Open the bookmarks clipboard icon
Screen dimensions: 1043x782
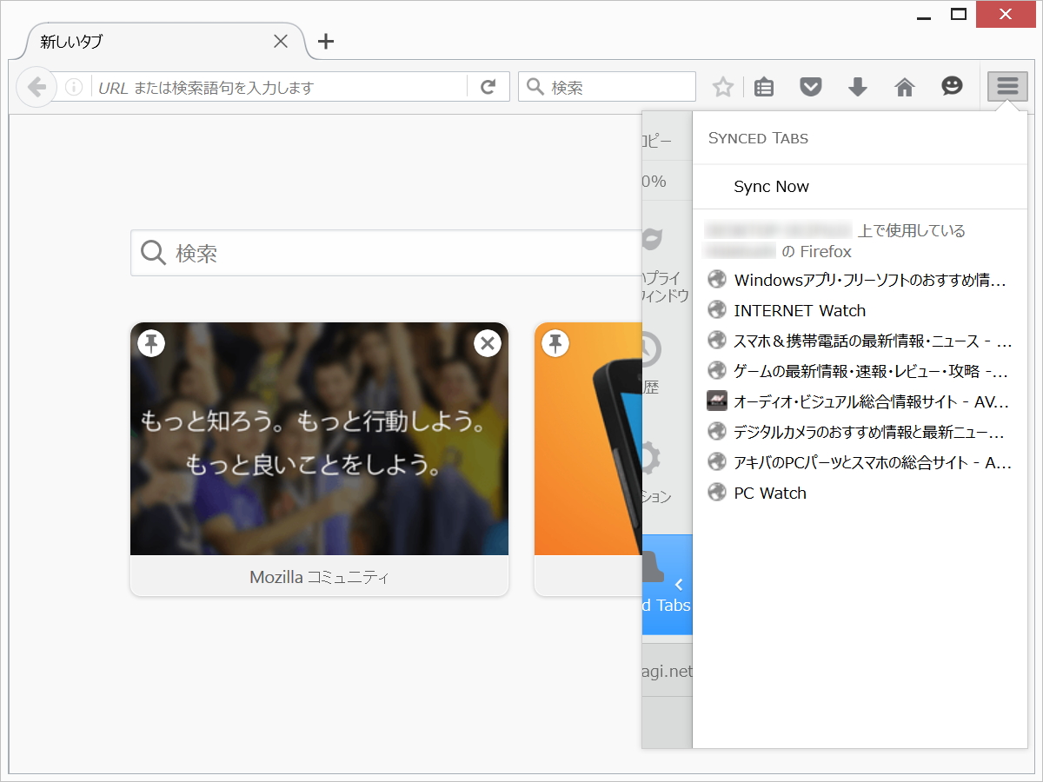pos(763,86)
